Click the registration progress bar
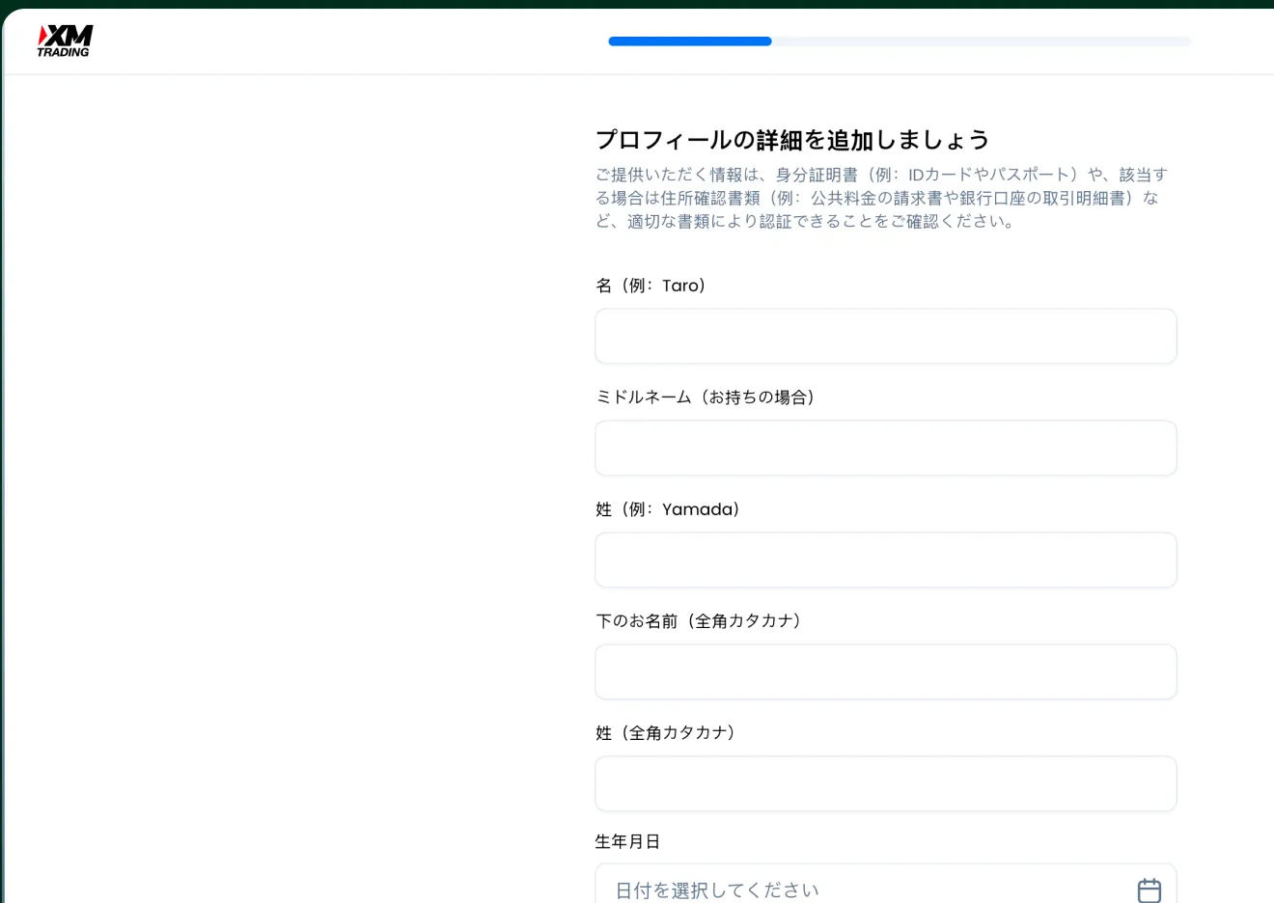This screenshot has height=903, width=1274. point(900,41)
